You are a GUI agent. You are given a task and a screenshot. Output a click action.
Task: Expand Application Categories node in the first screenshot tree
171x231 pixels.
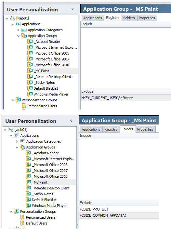(x=18, y=30)
